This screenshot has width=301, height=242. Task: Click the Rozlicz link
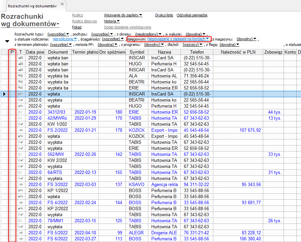[77, 15]
